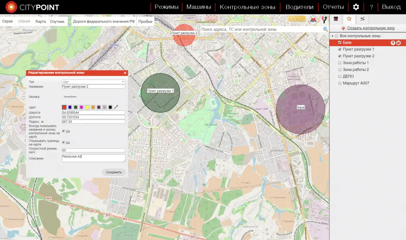Select the ruler measurement tool
This screenshot has height=240, width=406.
click(297, 19)
